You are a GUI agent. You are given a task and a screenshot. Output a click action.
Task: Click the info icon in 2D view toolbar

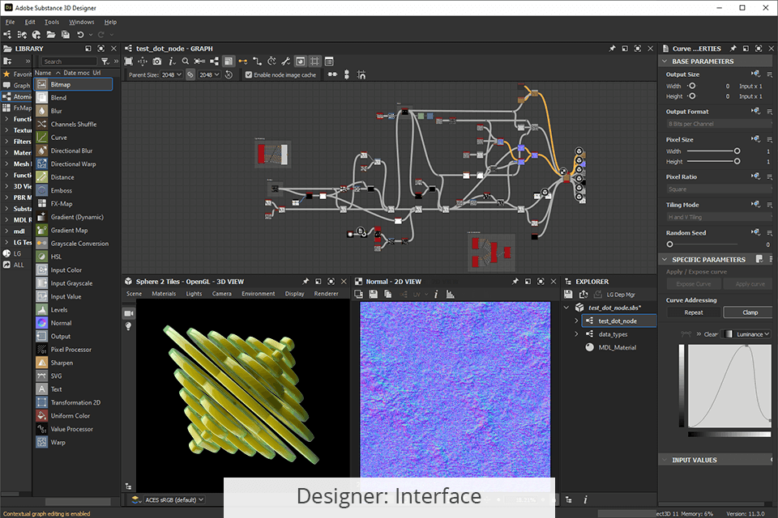point(436,295)
